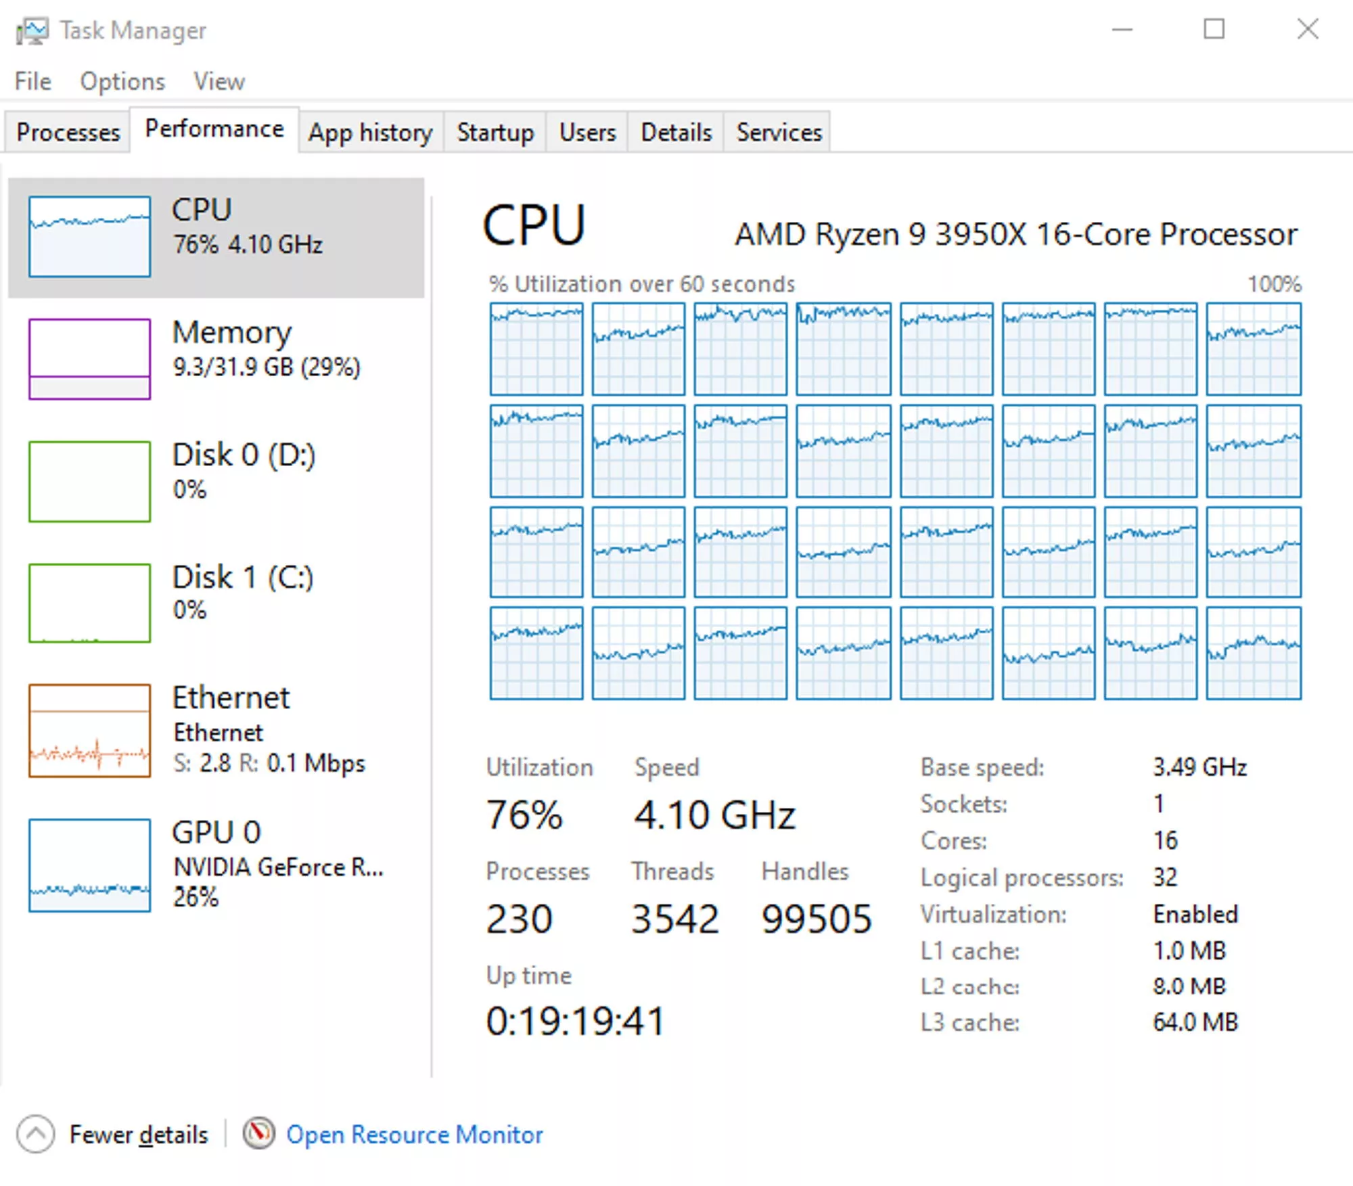This screenshot has height=1186, width=1353.
Task: Click the Logical processors value 32
Action: coord(1165,877)
